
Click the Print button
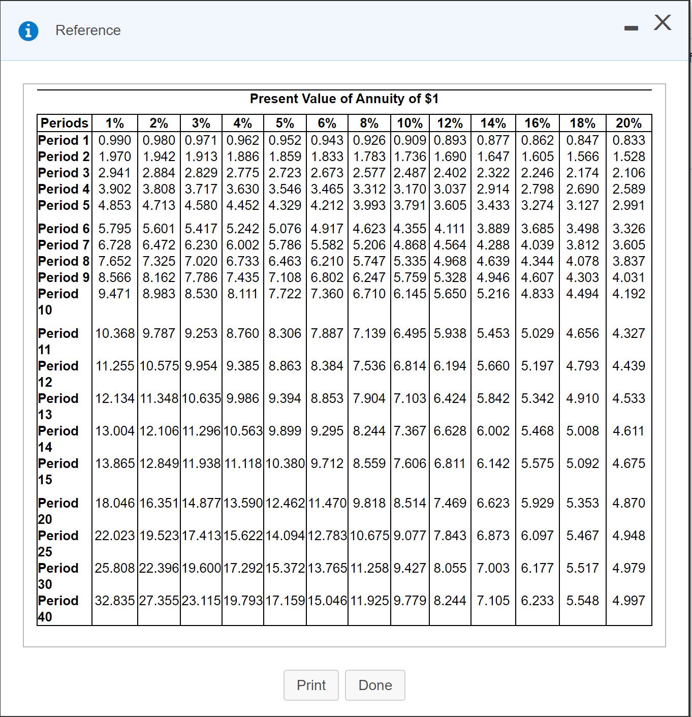click(x=311, y=685)
